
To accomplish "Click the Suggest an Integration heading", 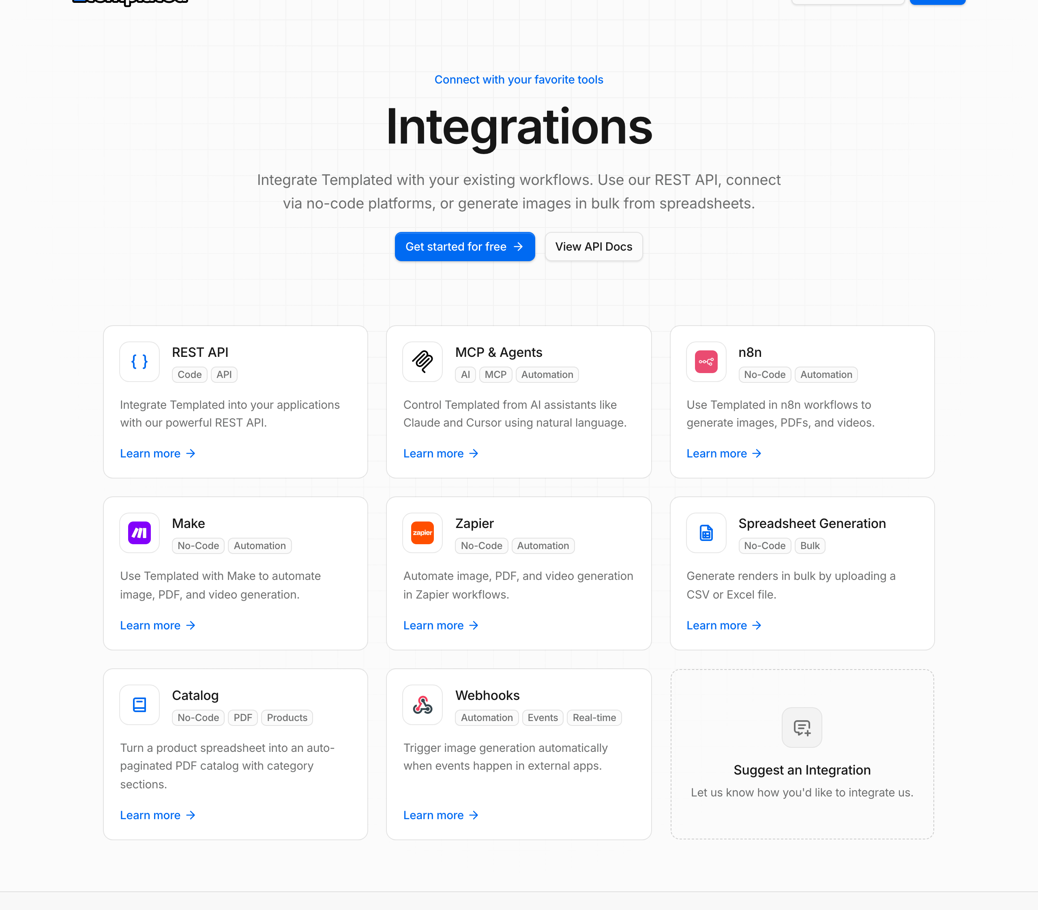I will (x=802, y=770).
